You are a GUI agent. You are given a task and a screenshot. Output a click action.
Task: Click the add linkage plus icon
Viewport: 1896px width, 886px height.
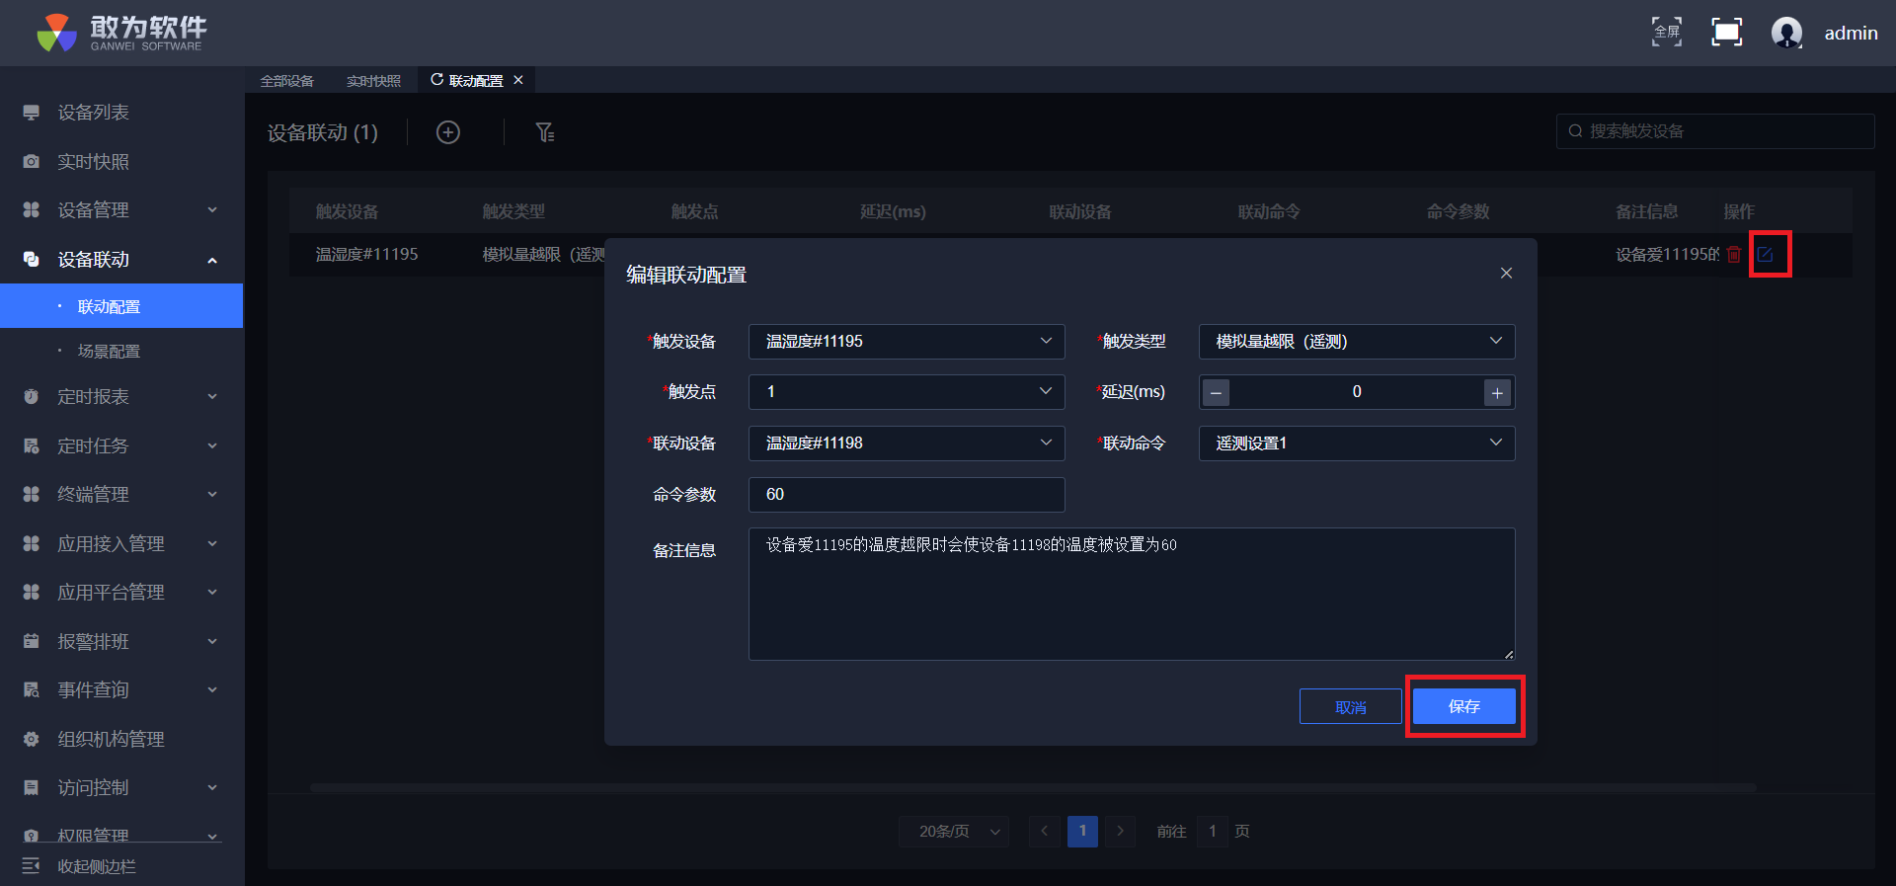point(448,132)
